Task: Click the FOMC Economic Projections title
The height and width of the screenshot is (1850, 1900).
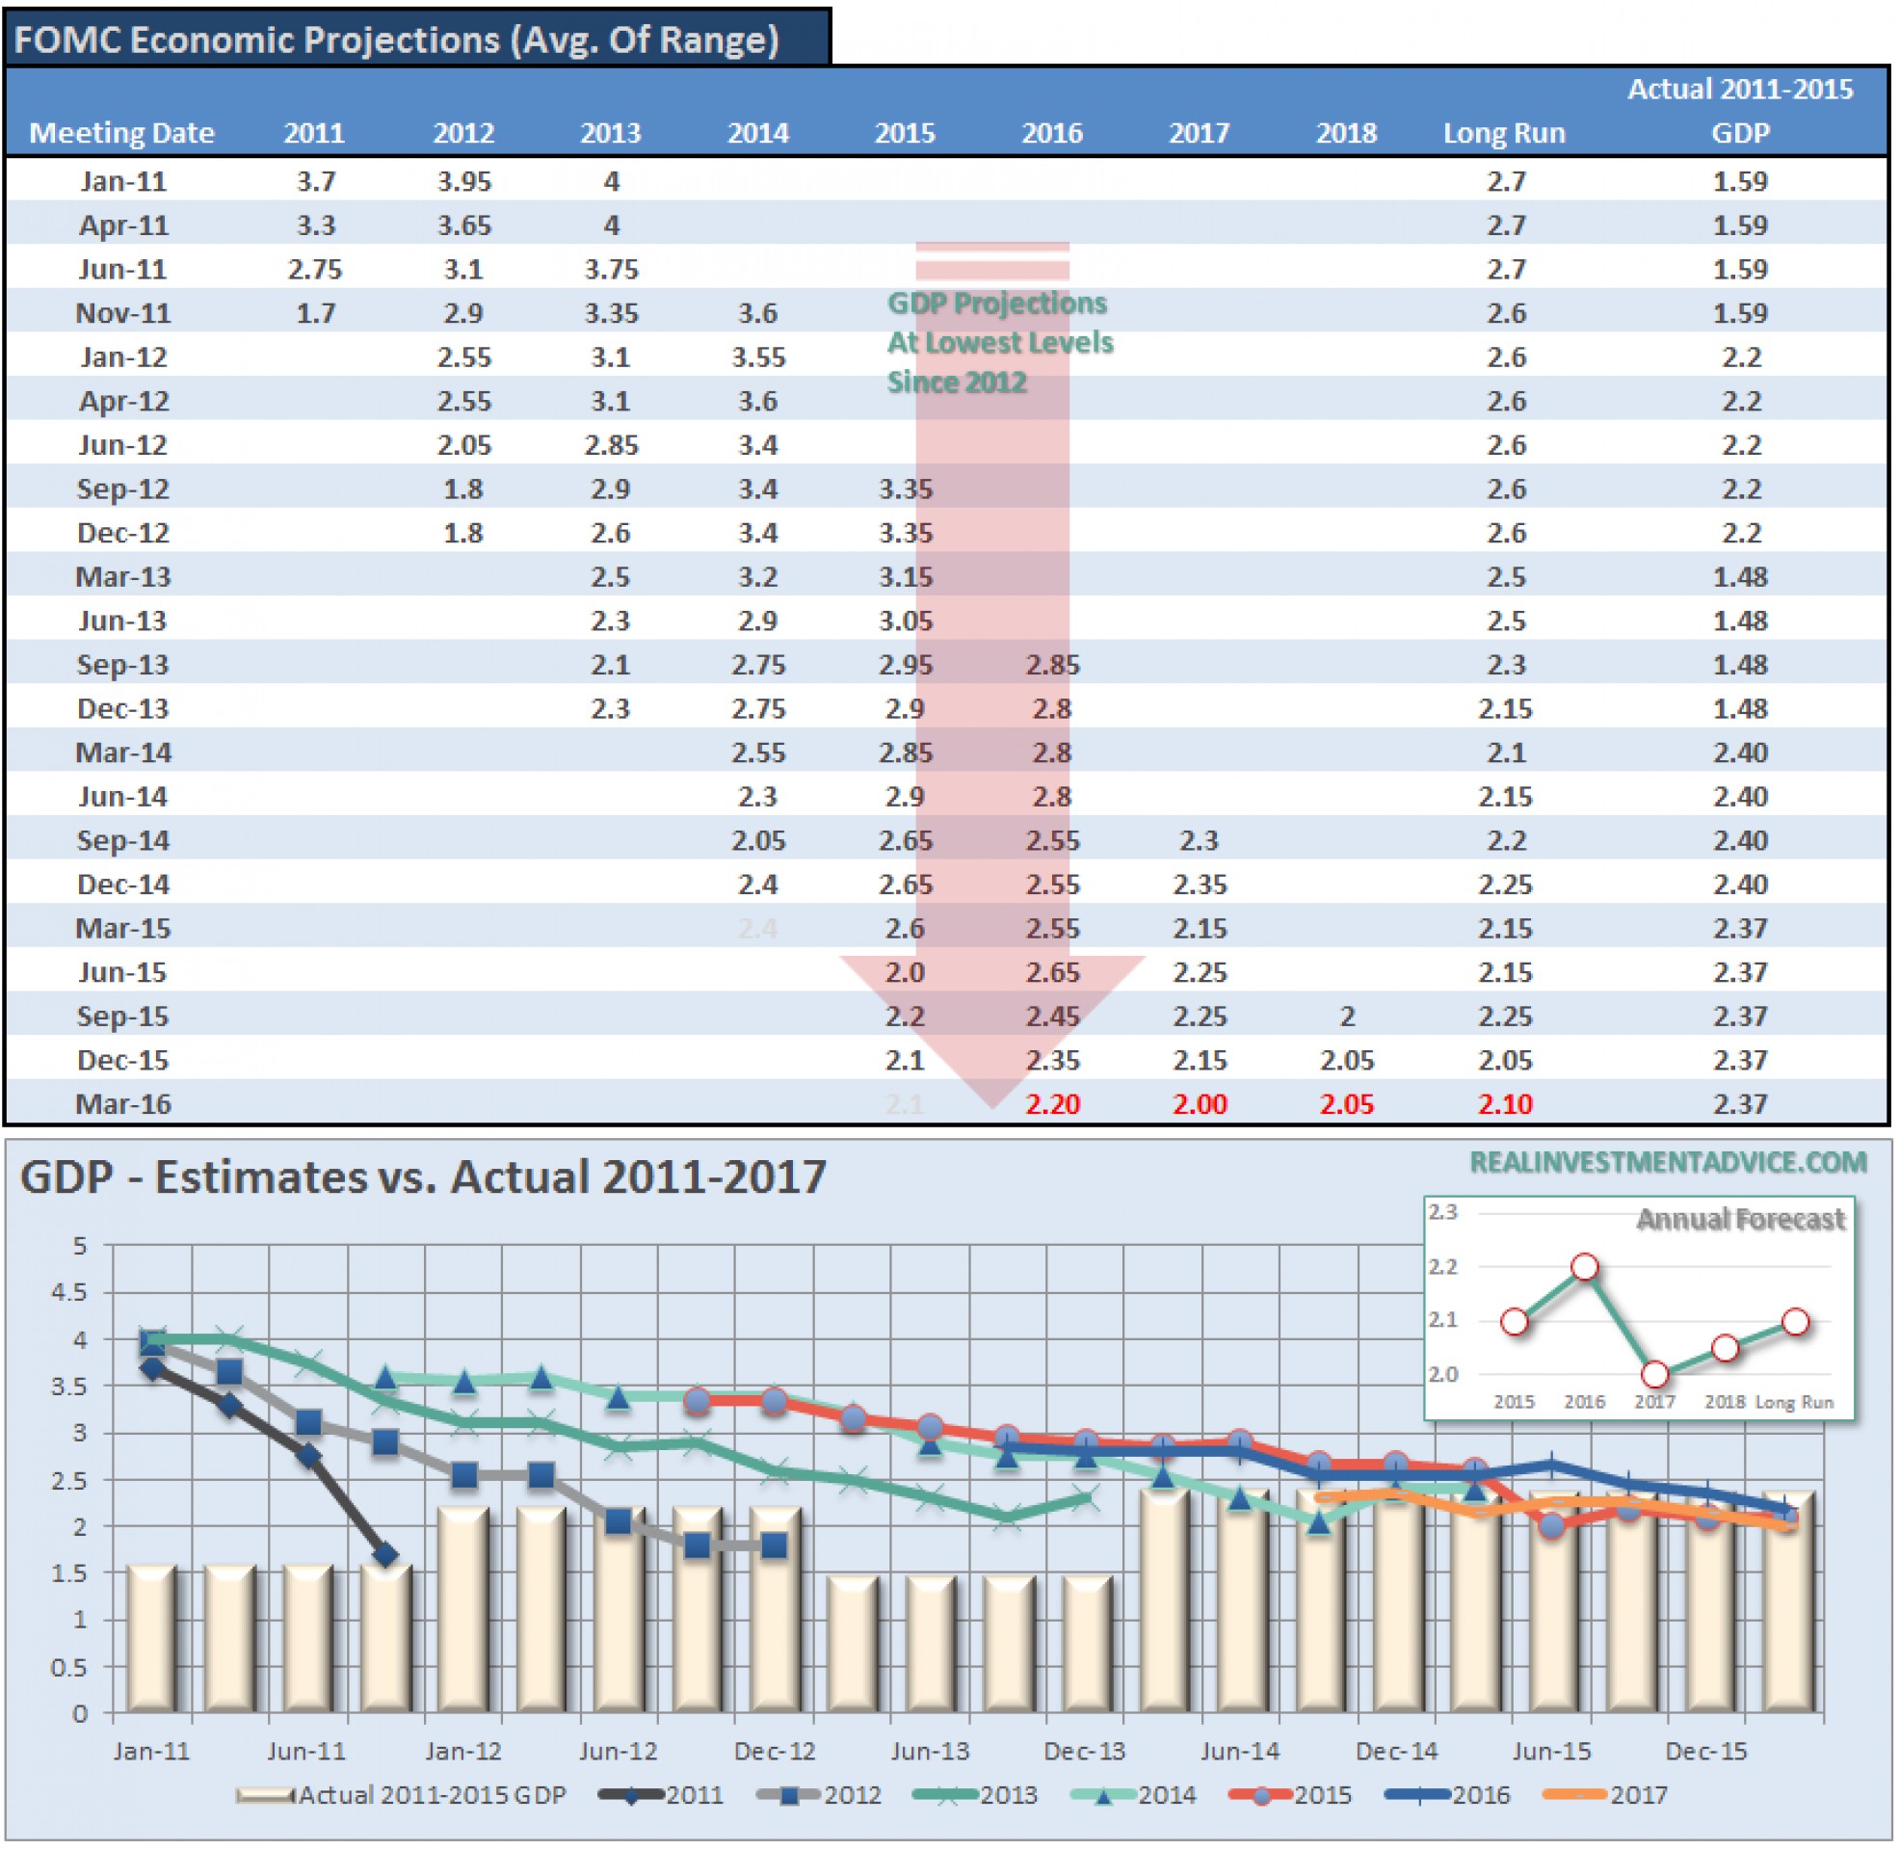Action: [396, 40]
